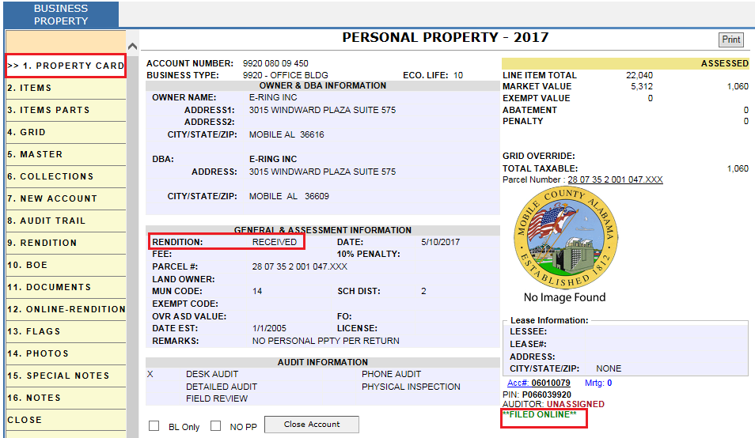This screenshot has width=755, height=438.
Task: Click Close in the sidebar menu
Action: (66, 420)
